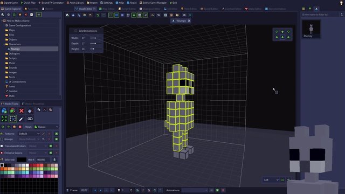Switch to the Model Properties tab
Screen dimensions: 345x194
click(33, 104)
